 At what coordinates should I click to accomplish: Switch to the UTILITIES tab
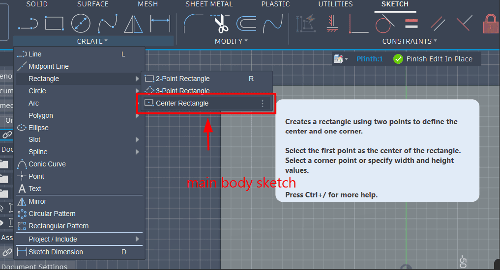click(x=335, y=4)
